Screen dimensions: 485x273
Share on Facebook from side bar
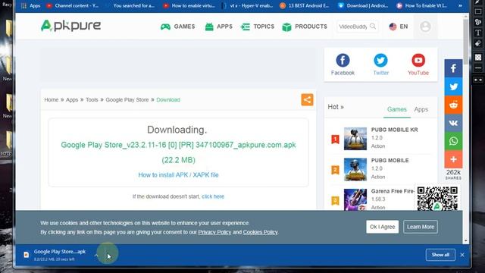click(x=453, y=68)
